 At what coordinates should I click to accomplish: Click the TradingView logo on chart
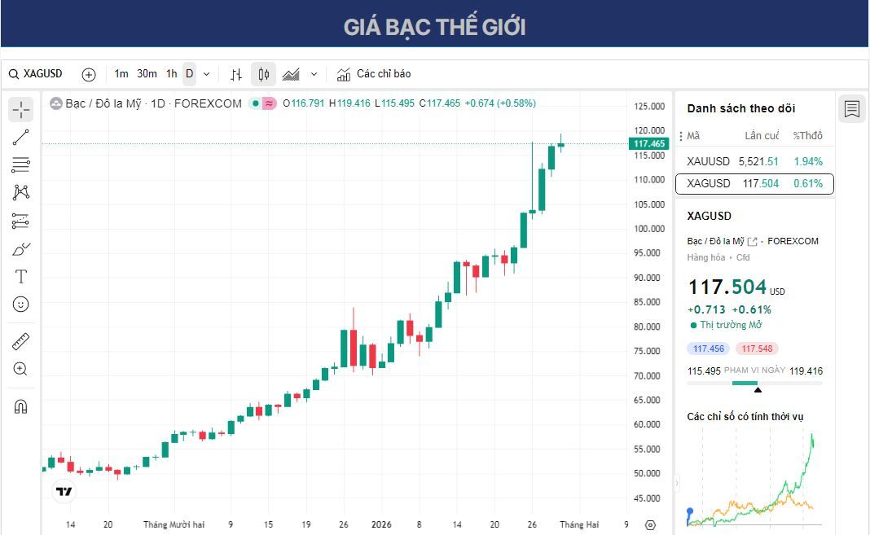[64, 491]
